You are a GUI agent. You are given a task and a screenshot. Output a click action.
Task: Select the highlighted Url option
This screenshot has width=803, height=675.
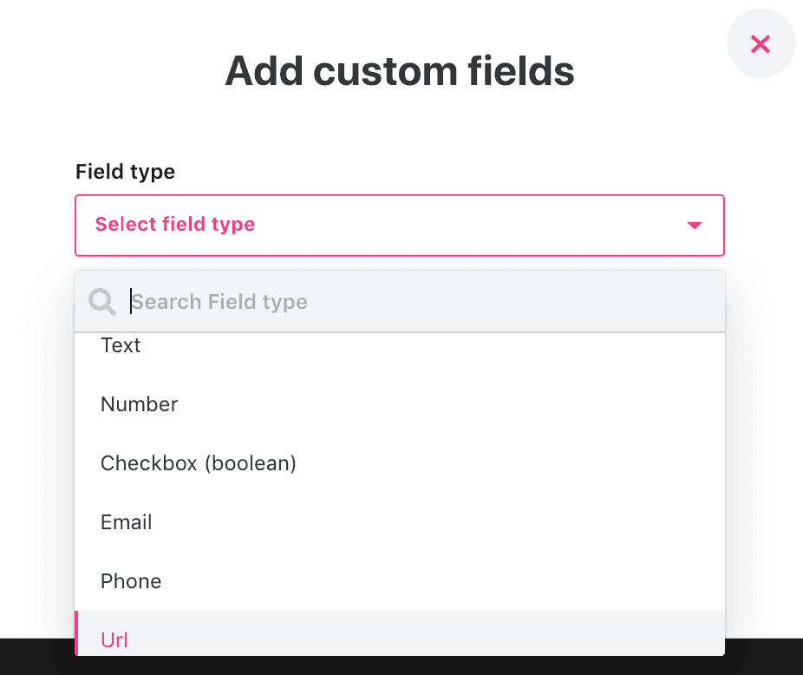[400, 633]
